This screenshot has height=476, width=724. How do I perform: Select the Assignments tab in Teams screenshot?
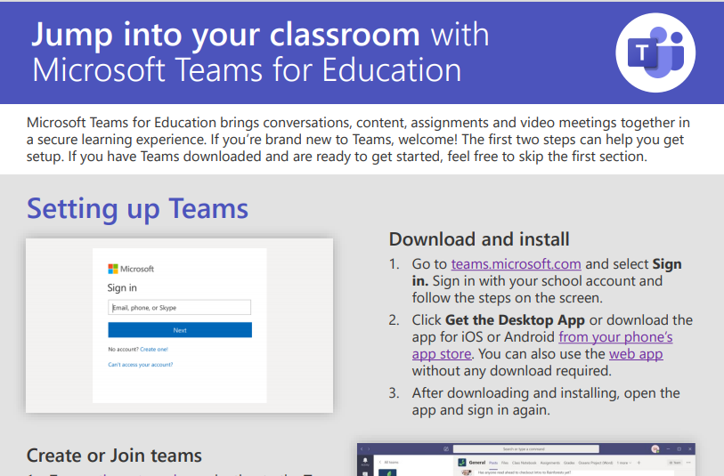pyautogui.click(x=550, y=463)
